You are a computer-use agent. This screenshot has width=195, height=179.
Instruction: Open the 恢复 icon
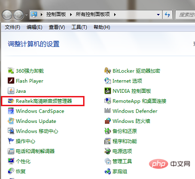coord(11,171)
